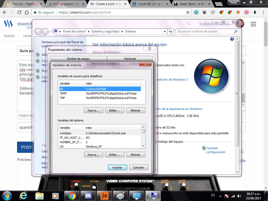Select the NUMBER_OF_P system variable row
Screen dimensions: 268x201
(x=100, y=142)
